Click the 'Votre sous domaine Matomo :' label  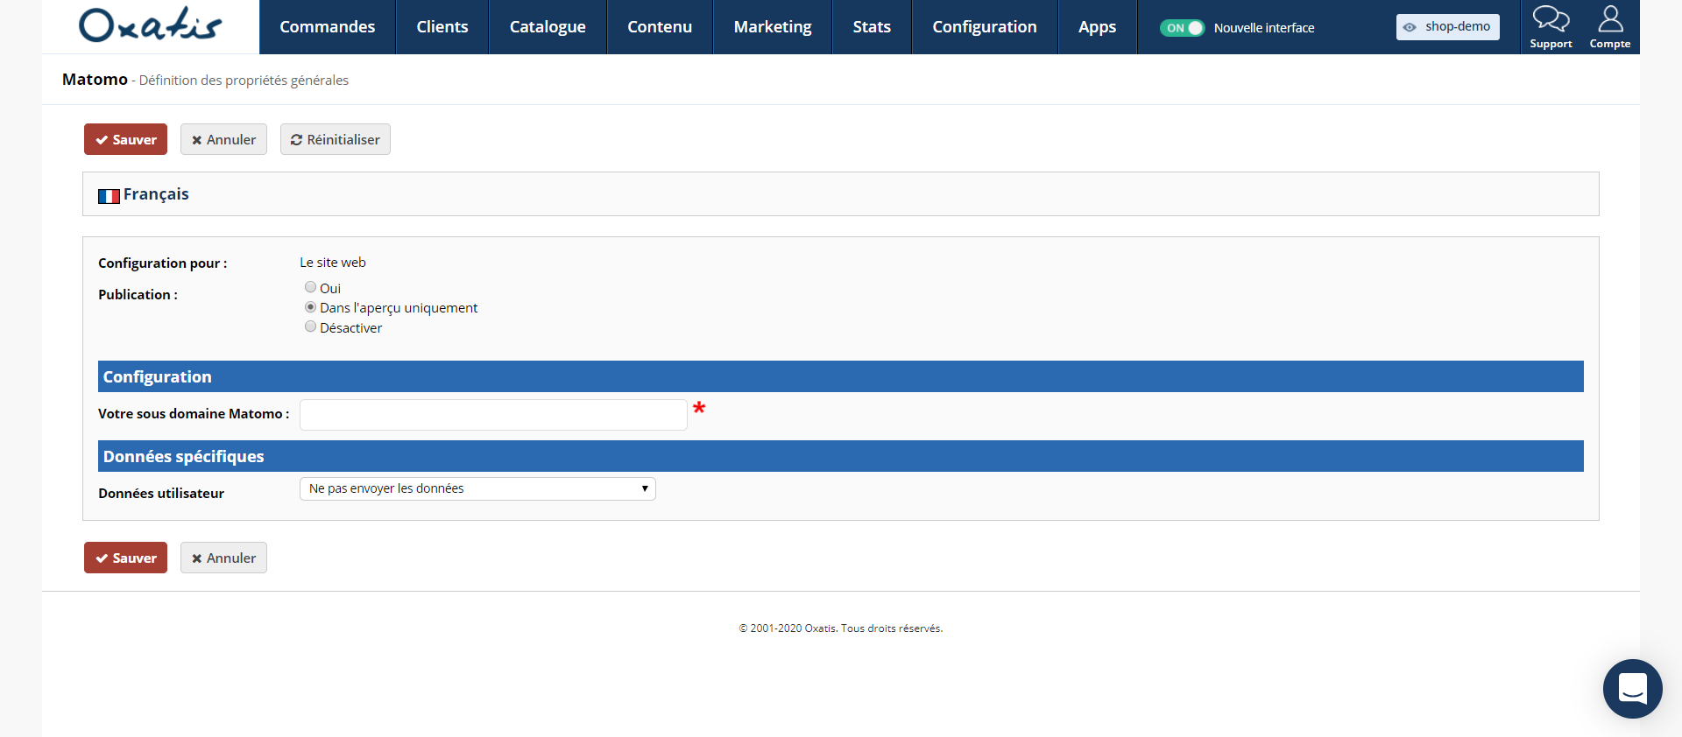point(194,414)
